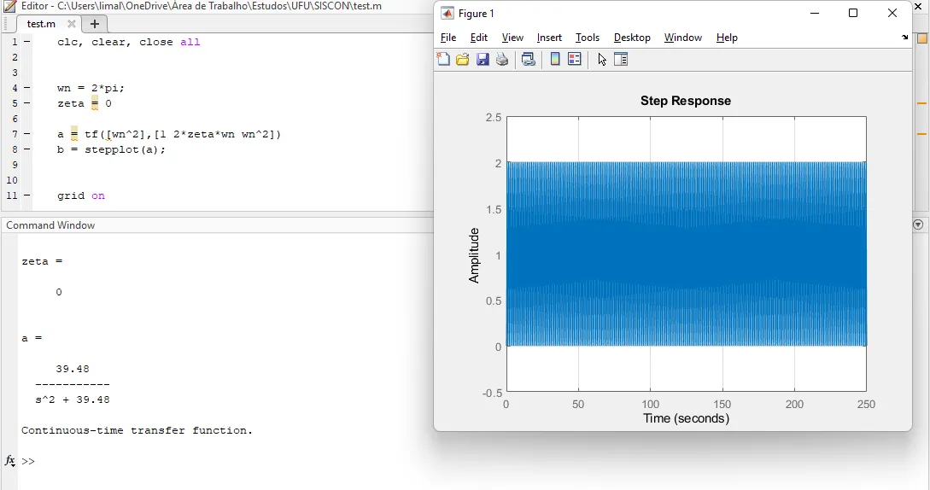Add a new editor tab with plus button
Image resolution: width=930 pixels, height=490 pixels.
[95, 24]
